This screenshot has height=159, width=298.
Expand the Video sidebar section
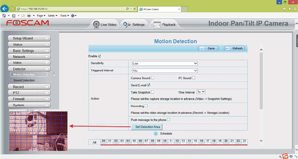click(29, 63)
